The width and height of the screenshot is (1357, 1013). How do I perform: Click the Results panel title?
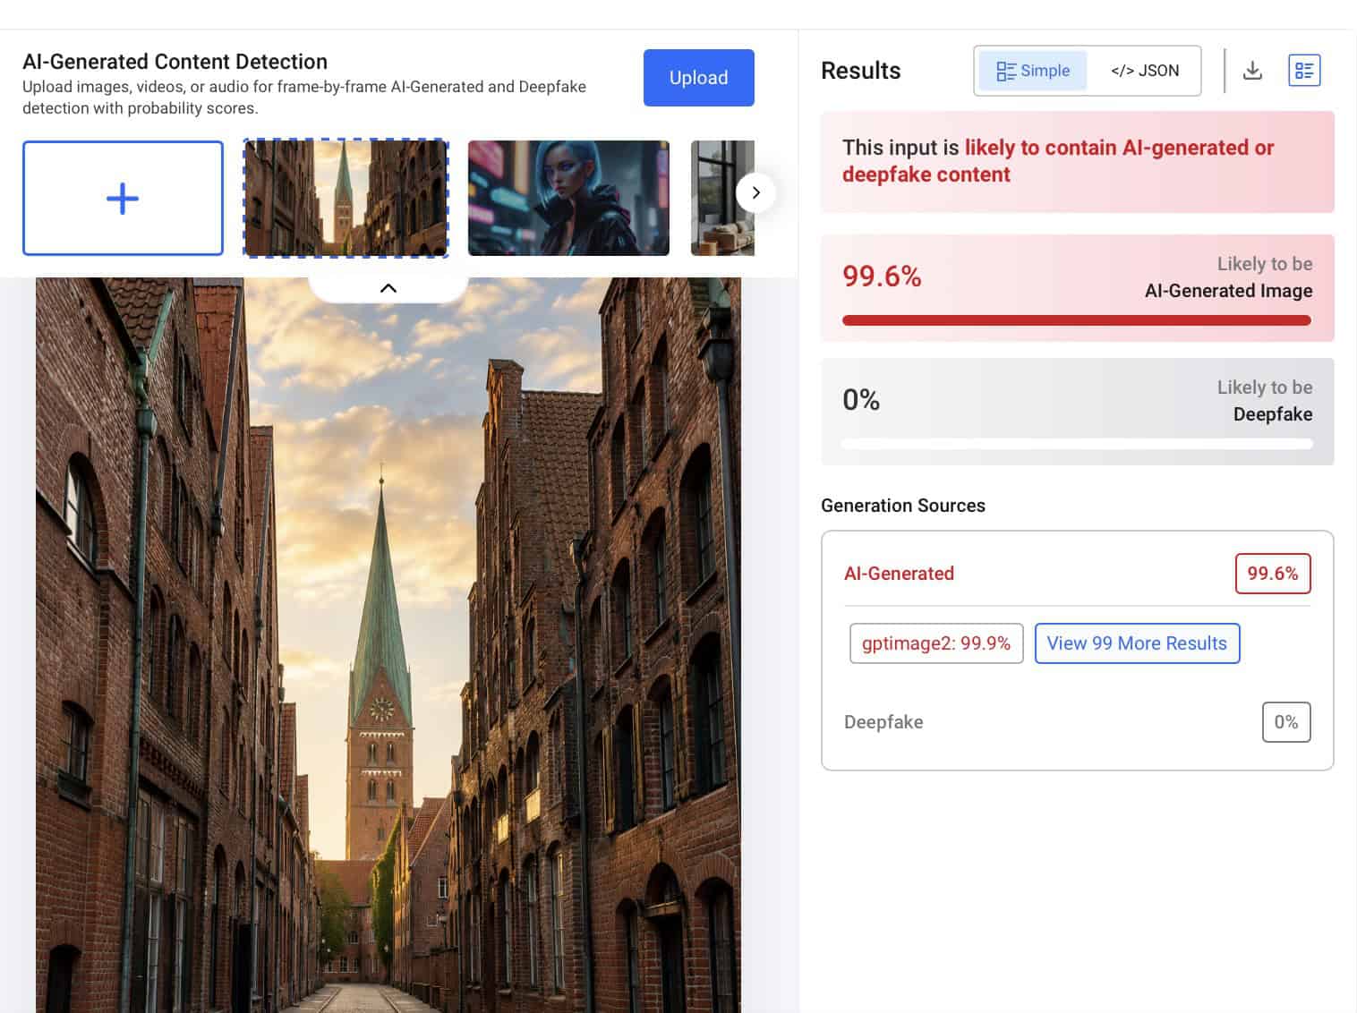click(x=861, y=71)
